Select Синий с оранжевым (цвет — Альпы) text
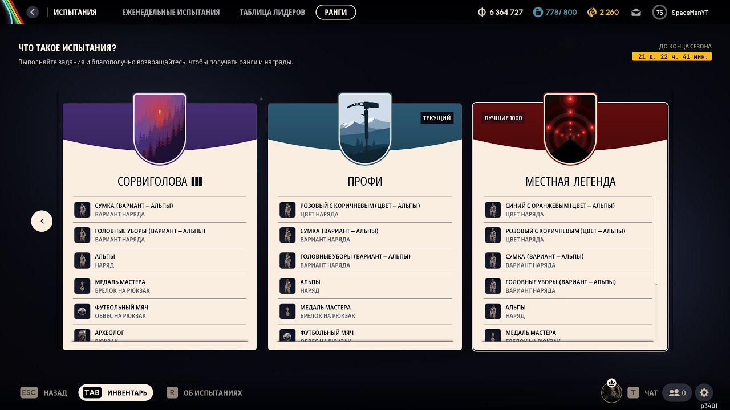Viewport: 730px width, 410px height. 560,206
